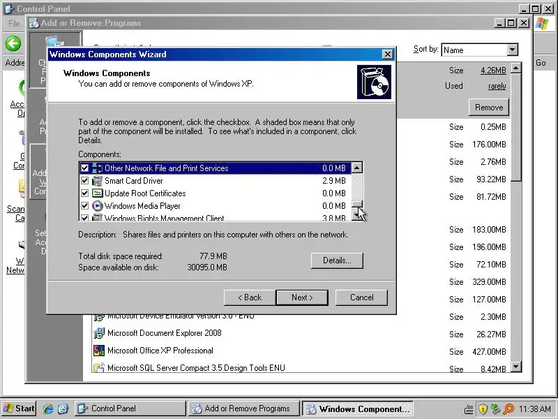Click the magnifier search tray icon
Viewport: 558px width, 419px height.
(509, 409)
